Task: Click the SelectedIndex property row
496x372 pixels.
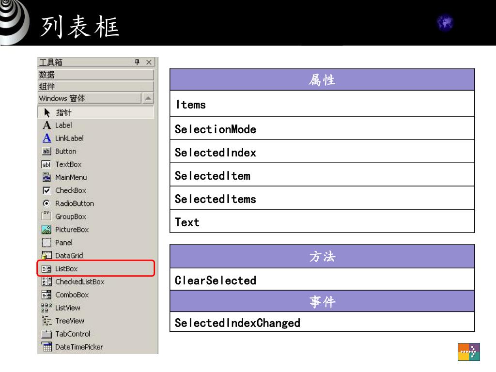Action: (322, 152)
